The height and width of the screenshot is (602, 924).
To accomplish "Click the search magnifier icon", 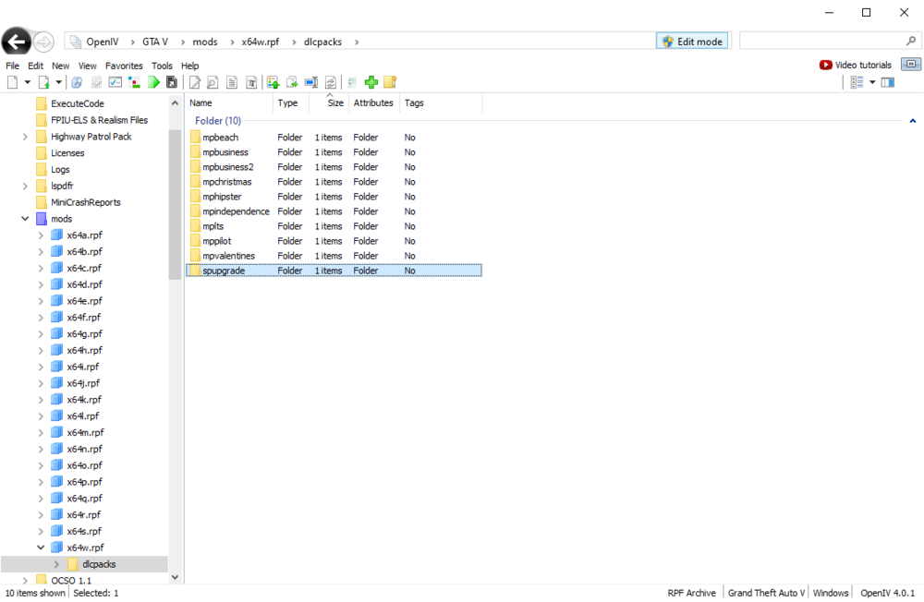I will coord(911,41).
